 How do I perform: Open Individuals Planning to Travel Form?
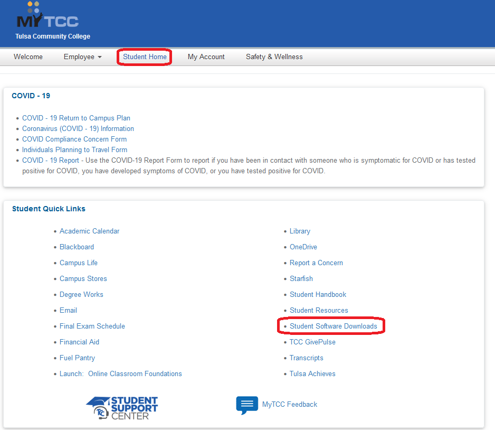coord(74,149)
